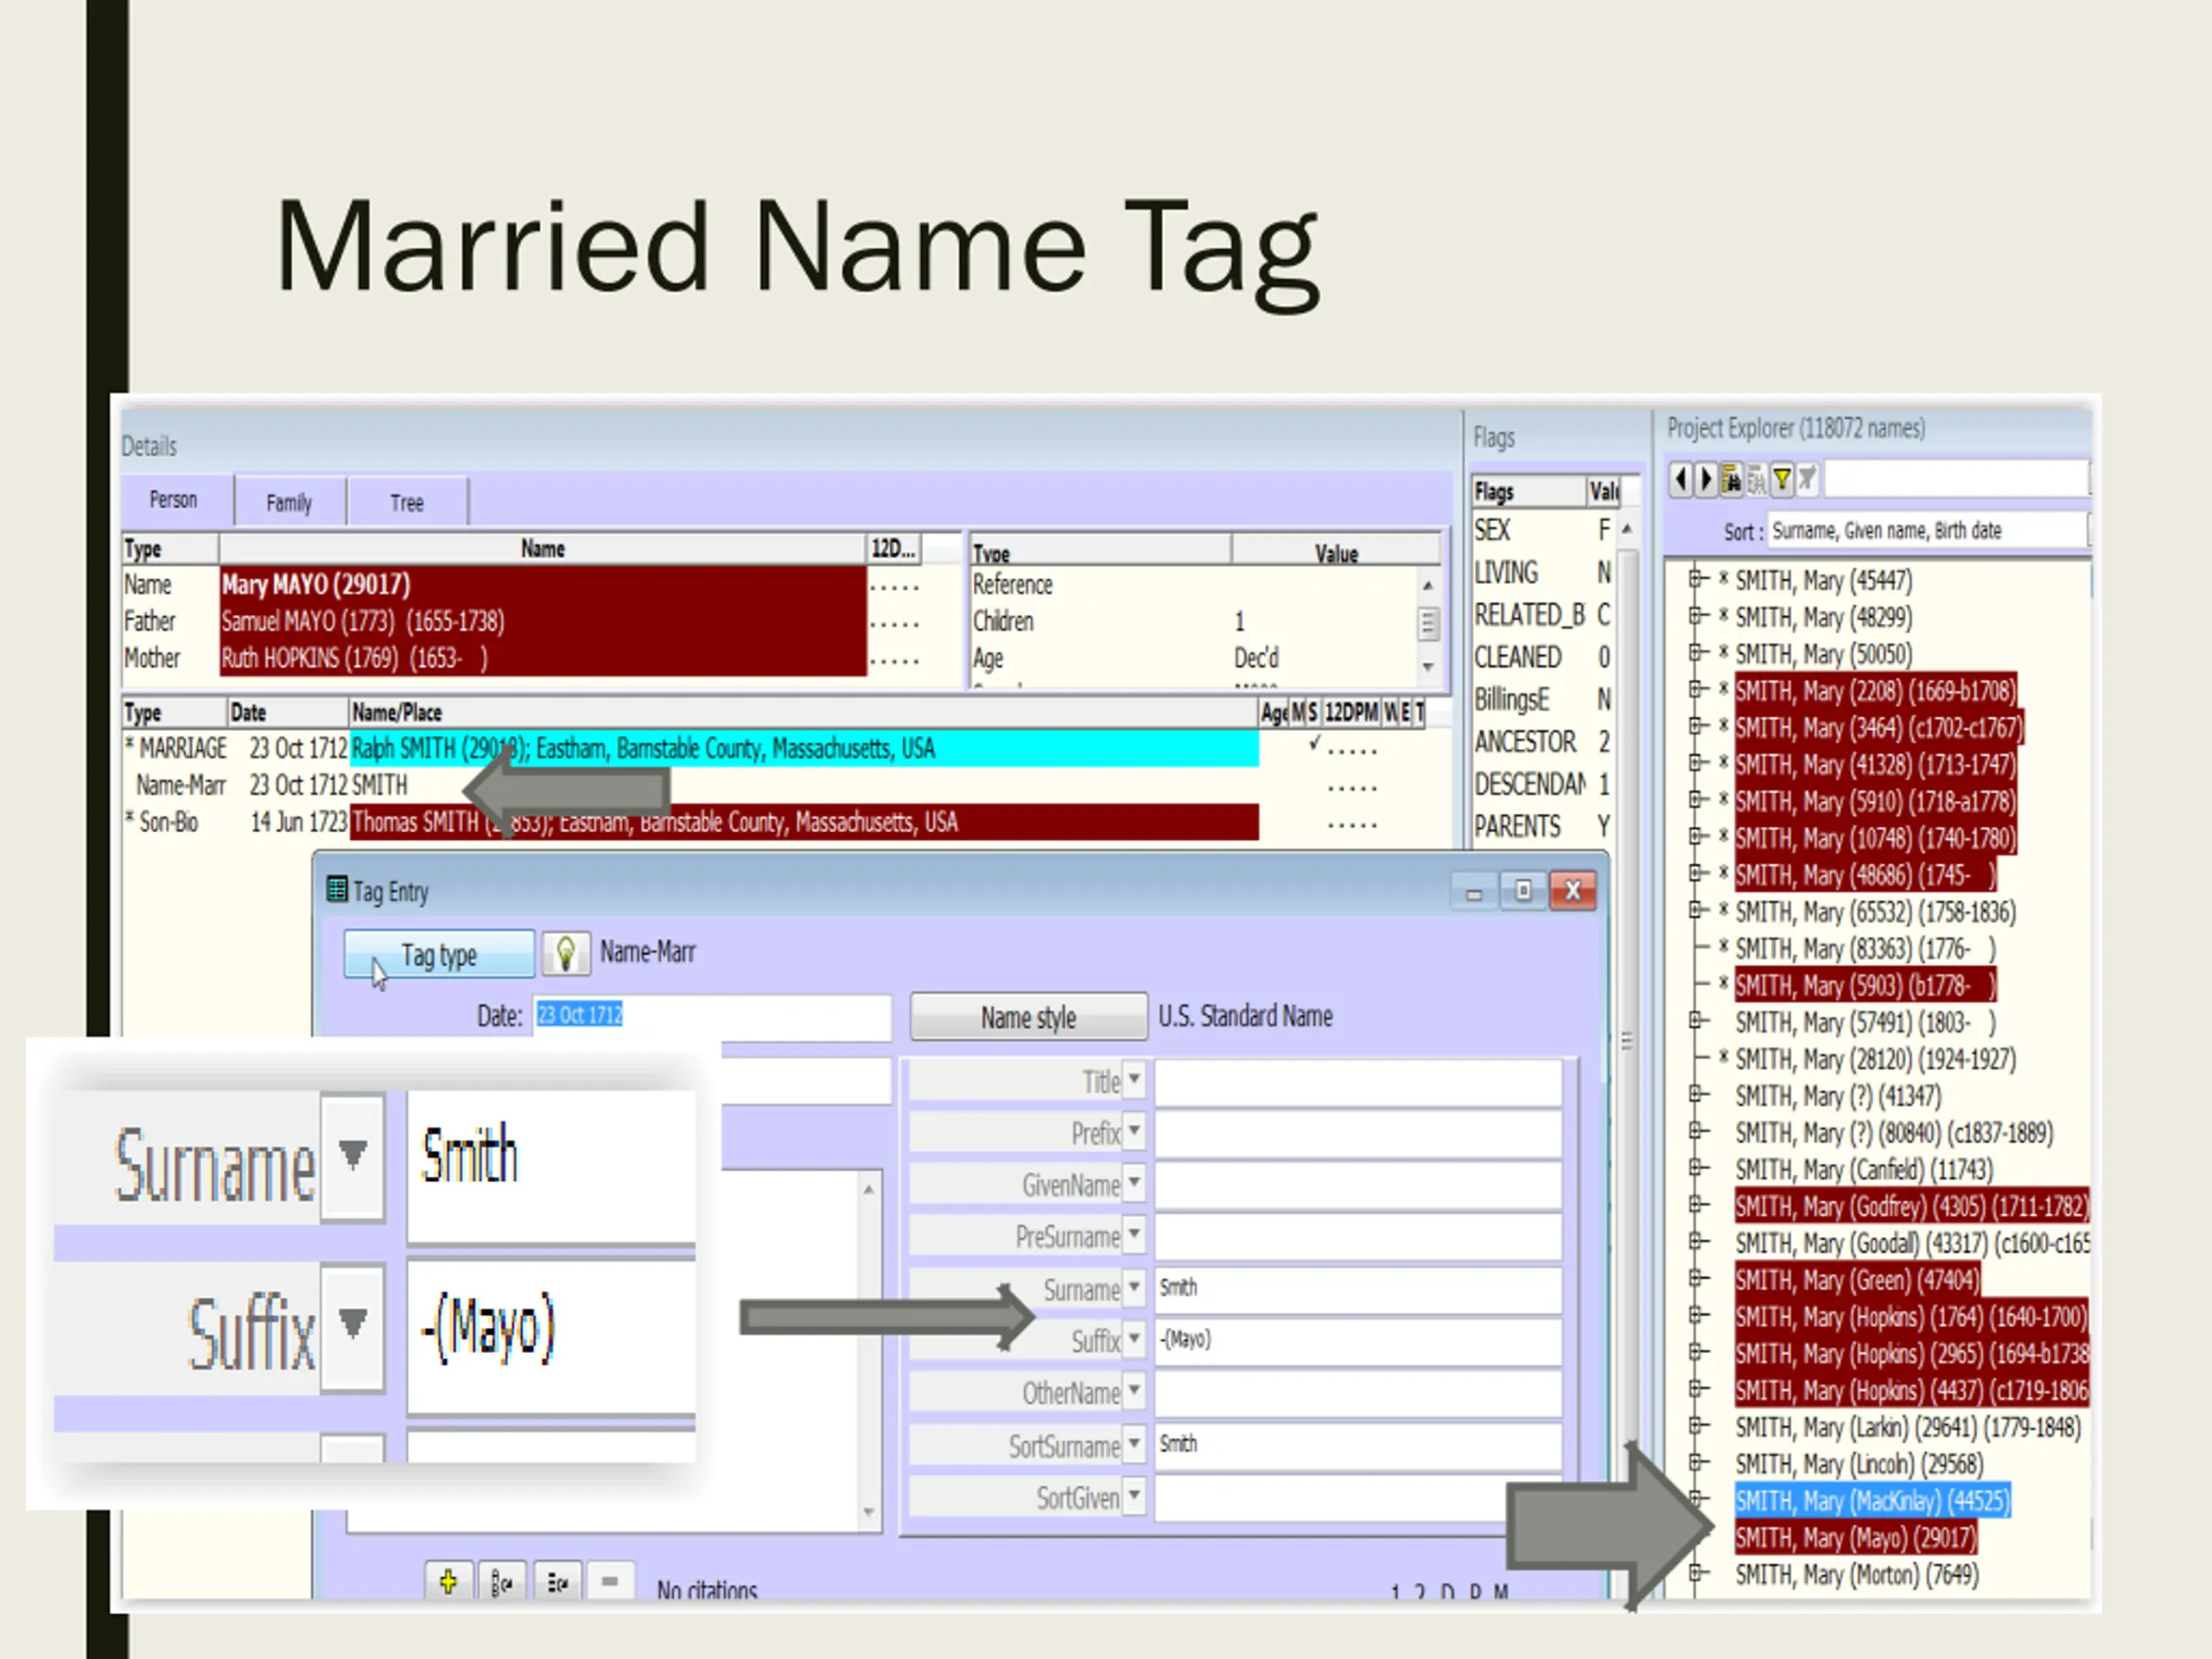The width and height of the screenshot is (2212, 1659).
Task: Switch to the Family tab
Action: [x=289, y=502]
